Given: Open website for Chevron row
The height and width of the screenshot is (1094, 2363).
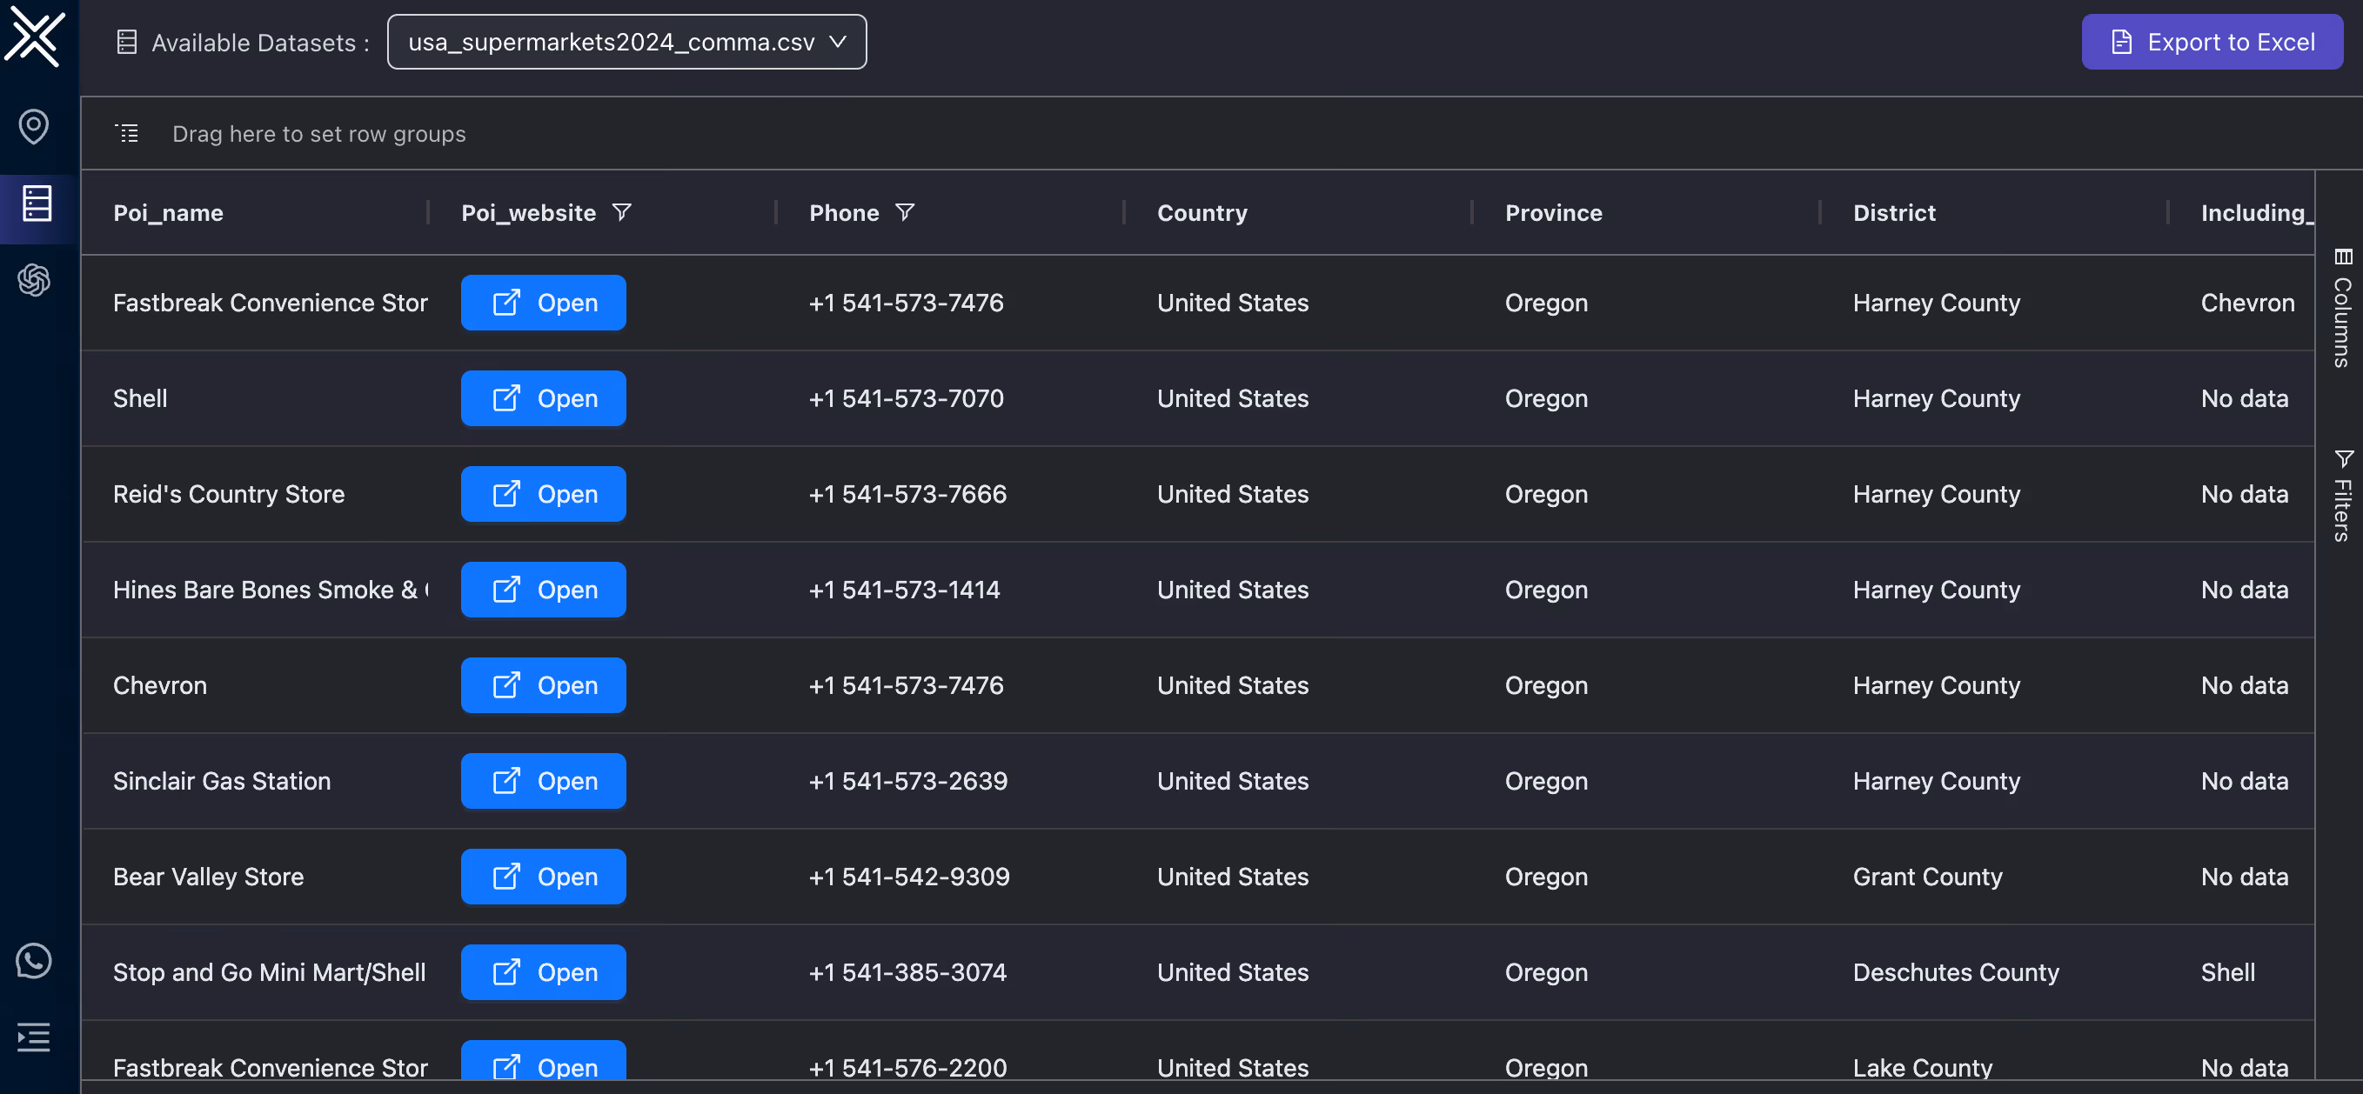Looking at the screenshot, I should click(543, 685).
